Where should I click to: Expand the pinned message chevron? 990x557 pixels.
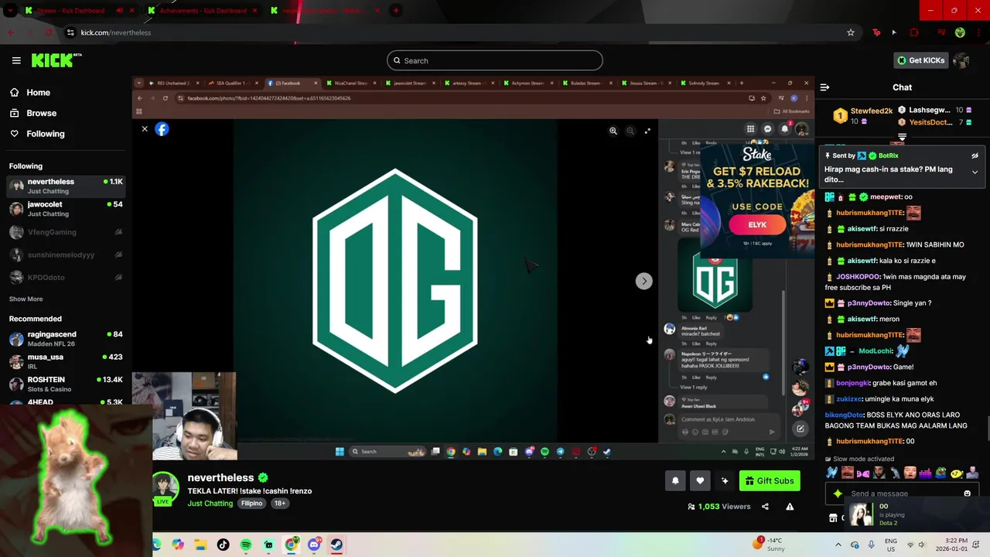[x=975, y=172]
